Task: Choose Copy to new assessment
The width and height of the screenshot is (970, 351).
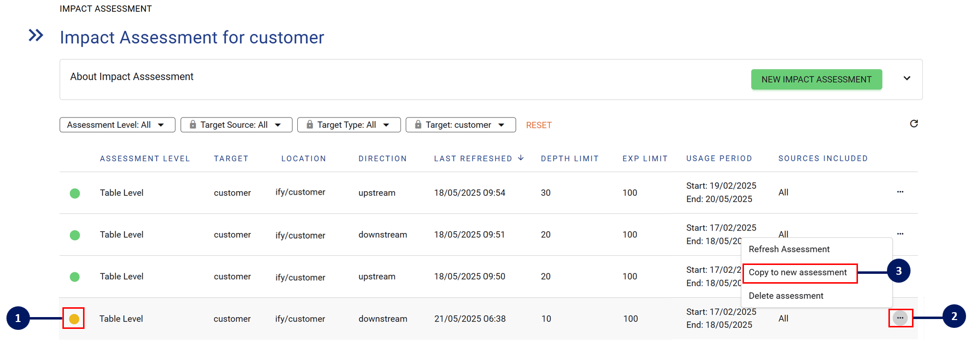Action: pos(798,272)
